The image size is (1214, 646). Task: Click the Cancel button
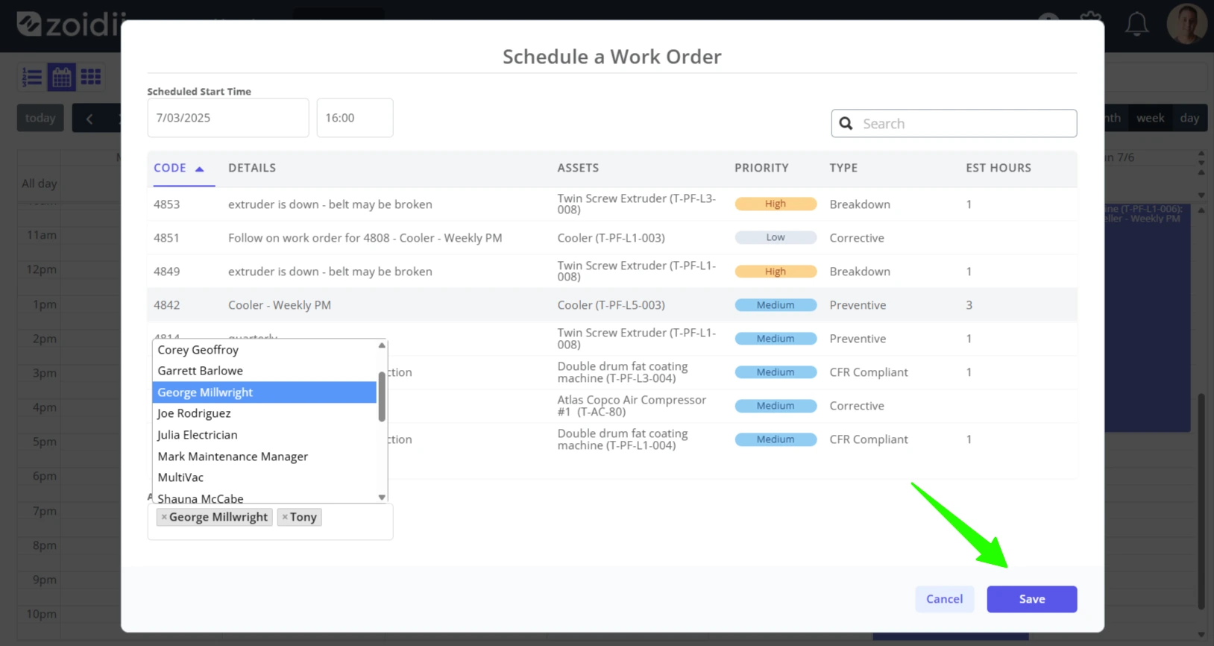coord(944,599)
